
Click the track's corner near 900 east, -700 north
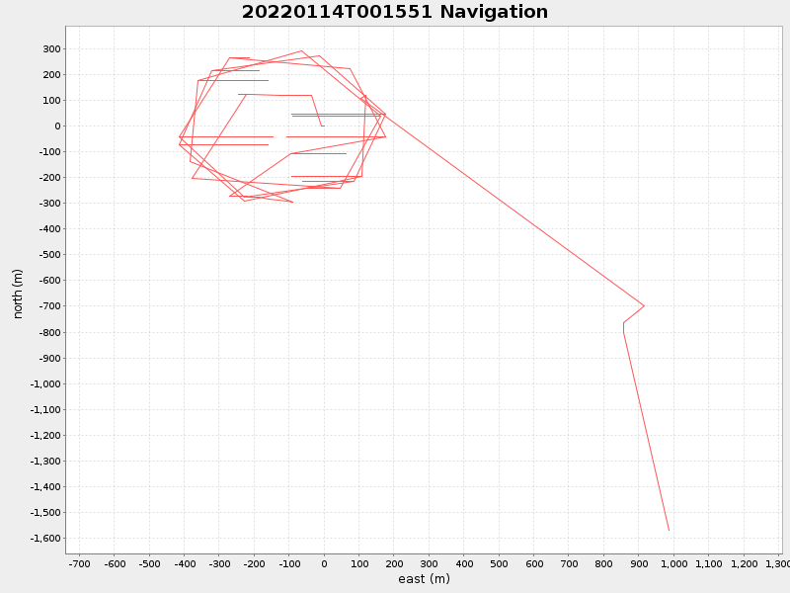click(645, 305)
